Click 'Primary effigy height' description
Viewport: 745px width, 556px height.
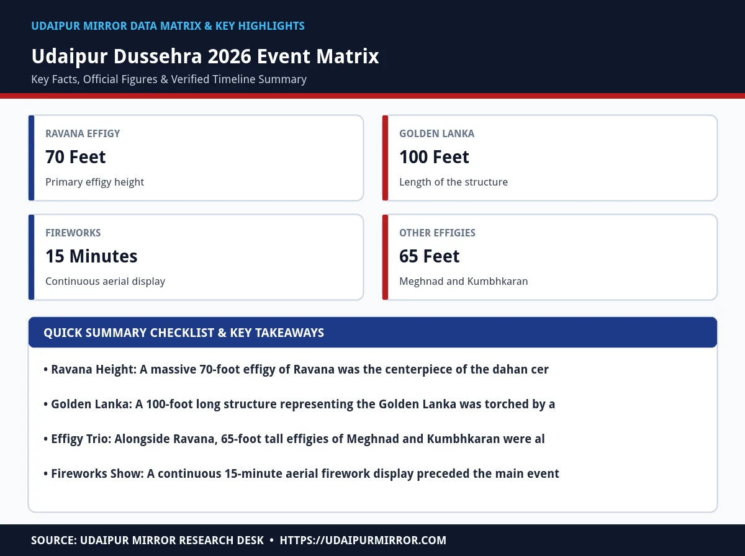coord(94,182)
